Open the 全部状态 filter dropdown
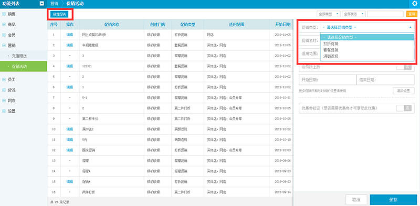The width and height of the screenshot is (420, 206). tap(354, 14)
